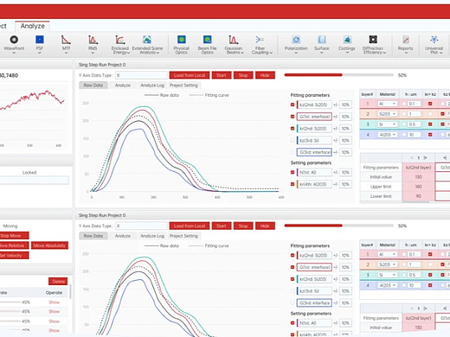Select Raw Data tab in upper panel
The height and width of the screenshot is (337, 450).
[x=93, y=86]
